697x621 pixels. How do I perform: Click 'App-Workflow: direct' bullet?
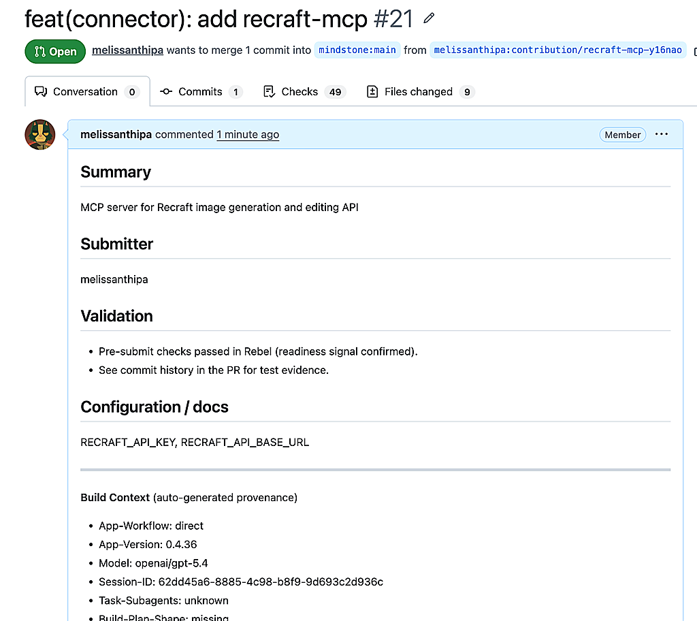(x=151, y=526)
